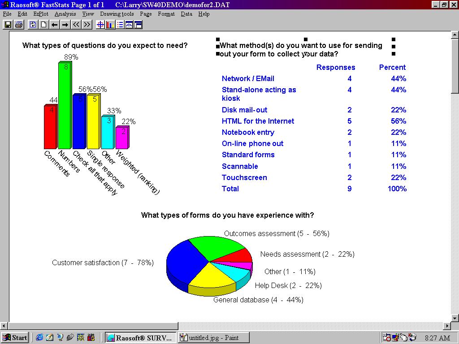Viewport: 459px width, 344px height.
Task: Click the red bulleted list toolbar icon
Action: 120,25
